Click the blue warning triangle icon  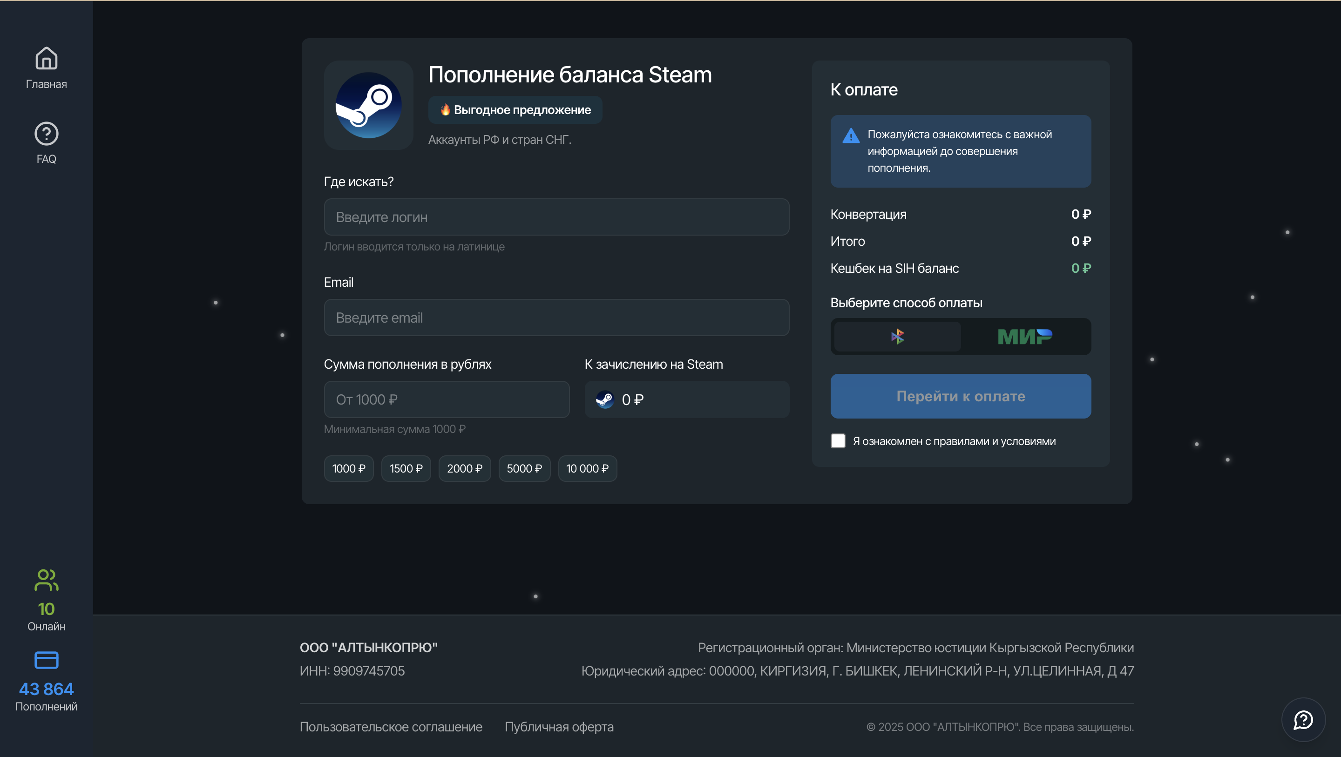coord(851,136)
